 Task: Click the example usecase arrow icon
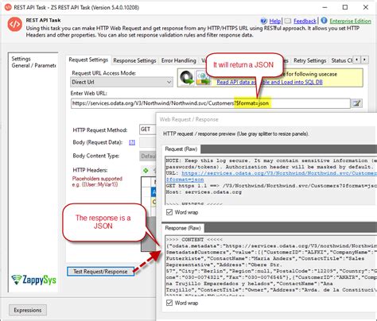tap(187, 78)
